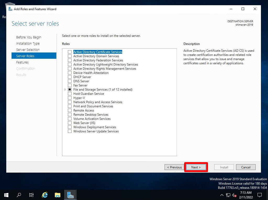The height and width of the screenshot is (200, 268).
Task: Highlight 'DNS Server' role label
Action: (x=81, y=81)
